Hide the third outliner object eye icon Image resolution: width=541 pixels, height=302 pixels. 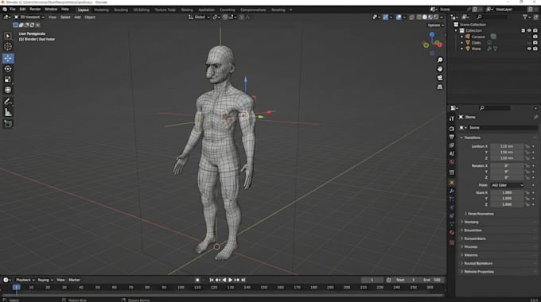tap(529, 48)
